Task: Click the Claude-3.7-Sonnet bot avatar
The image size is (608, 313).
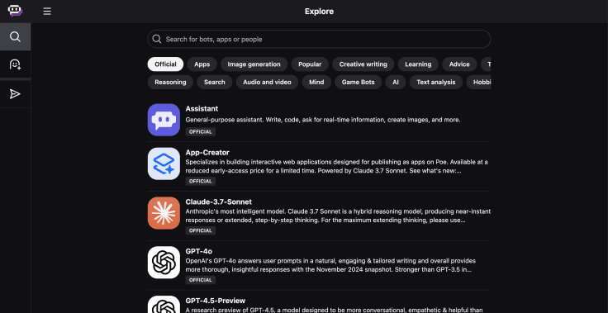Action: pos(164,212)
